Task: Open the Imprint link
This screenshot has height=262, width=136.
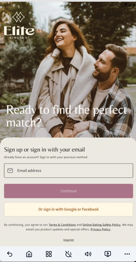Action: click(69, 240)
